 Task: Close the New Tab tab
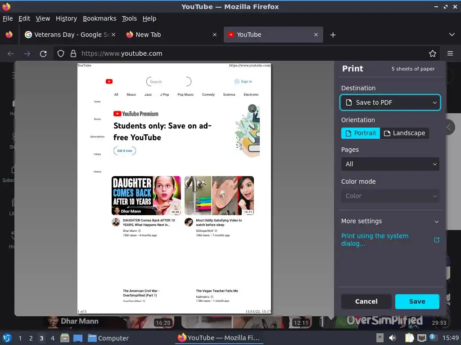[x=215, y=35]
